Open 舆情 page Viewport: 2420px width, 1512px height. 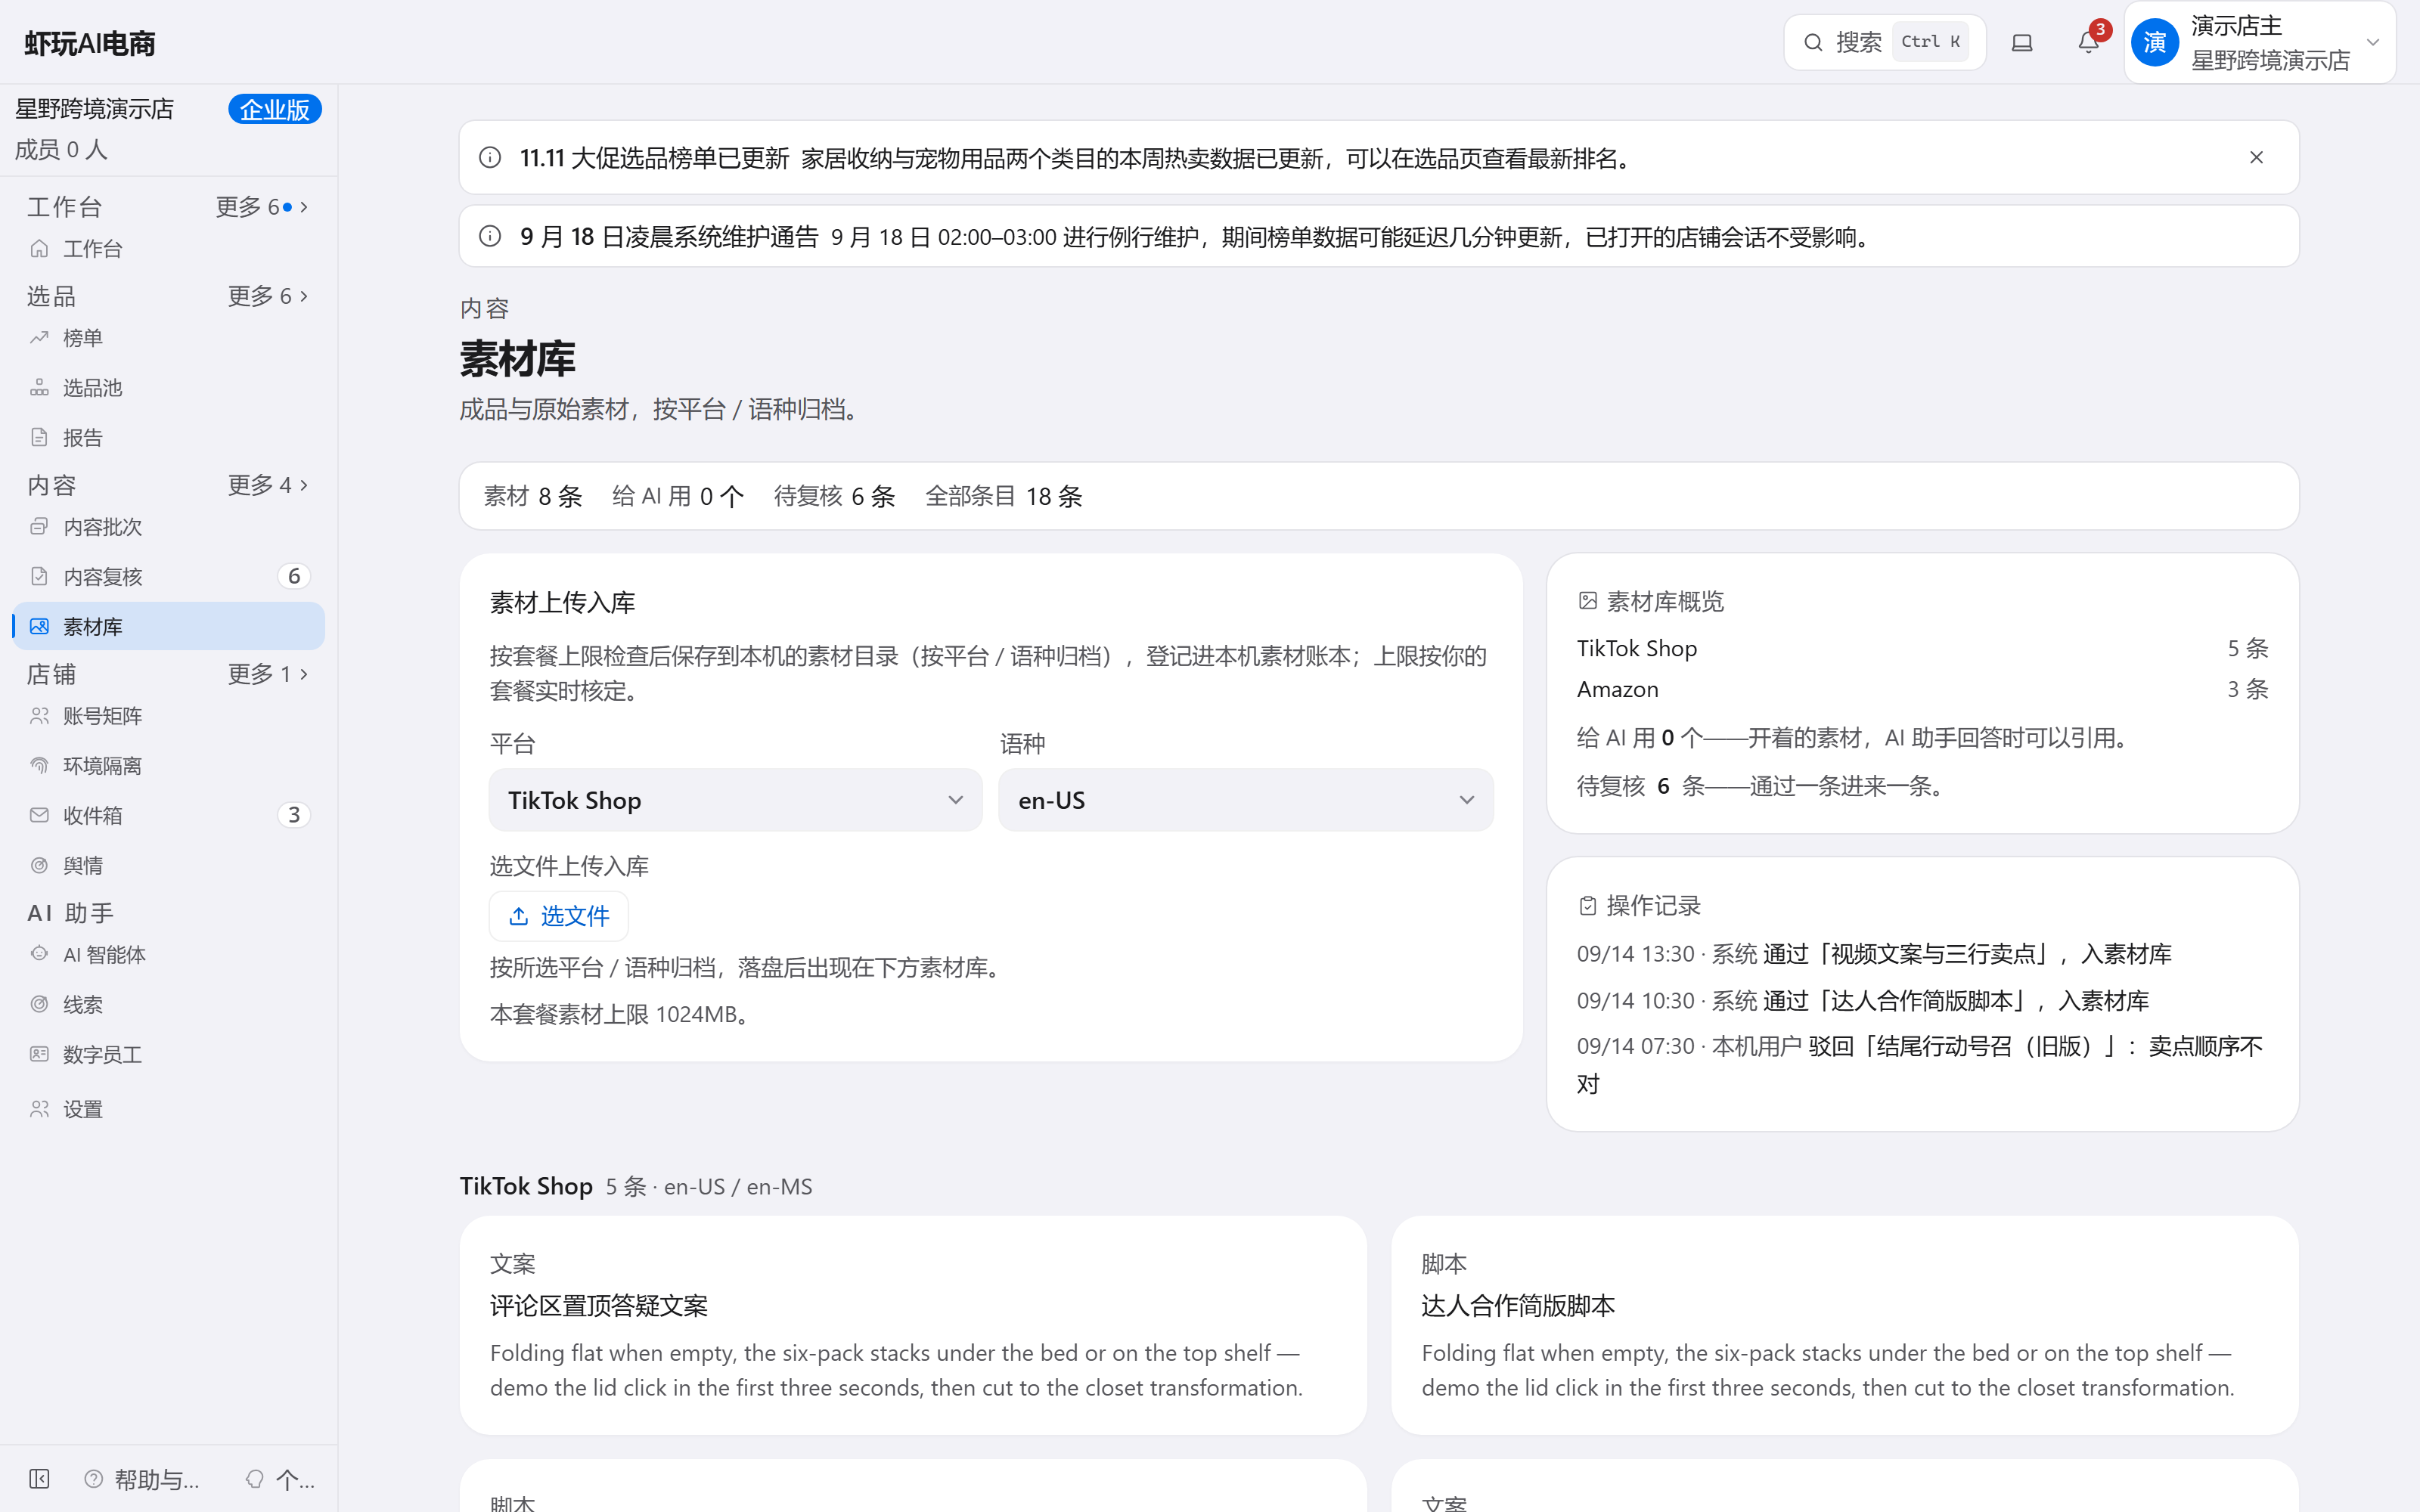click(x=168, y=866)
